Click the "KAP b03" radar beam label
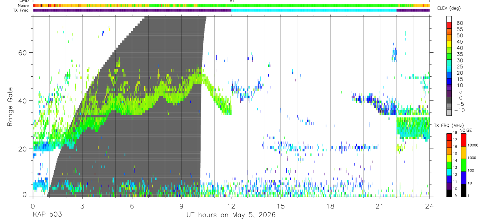The image size is (483, 223). click(x=47, y=215)
